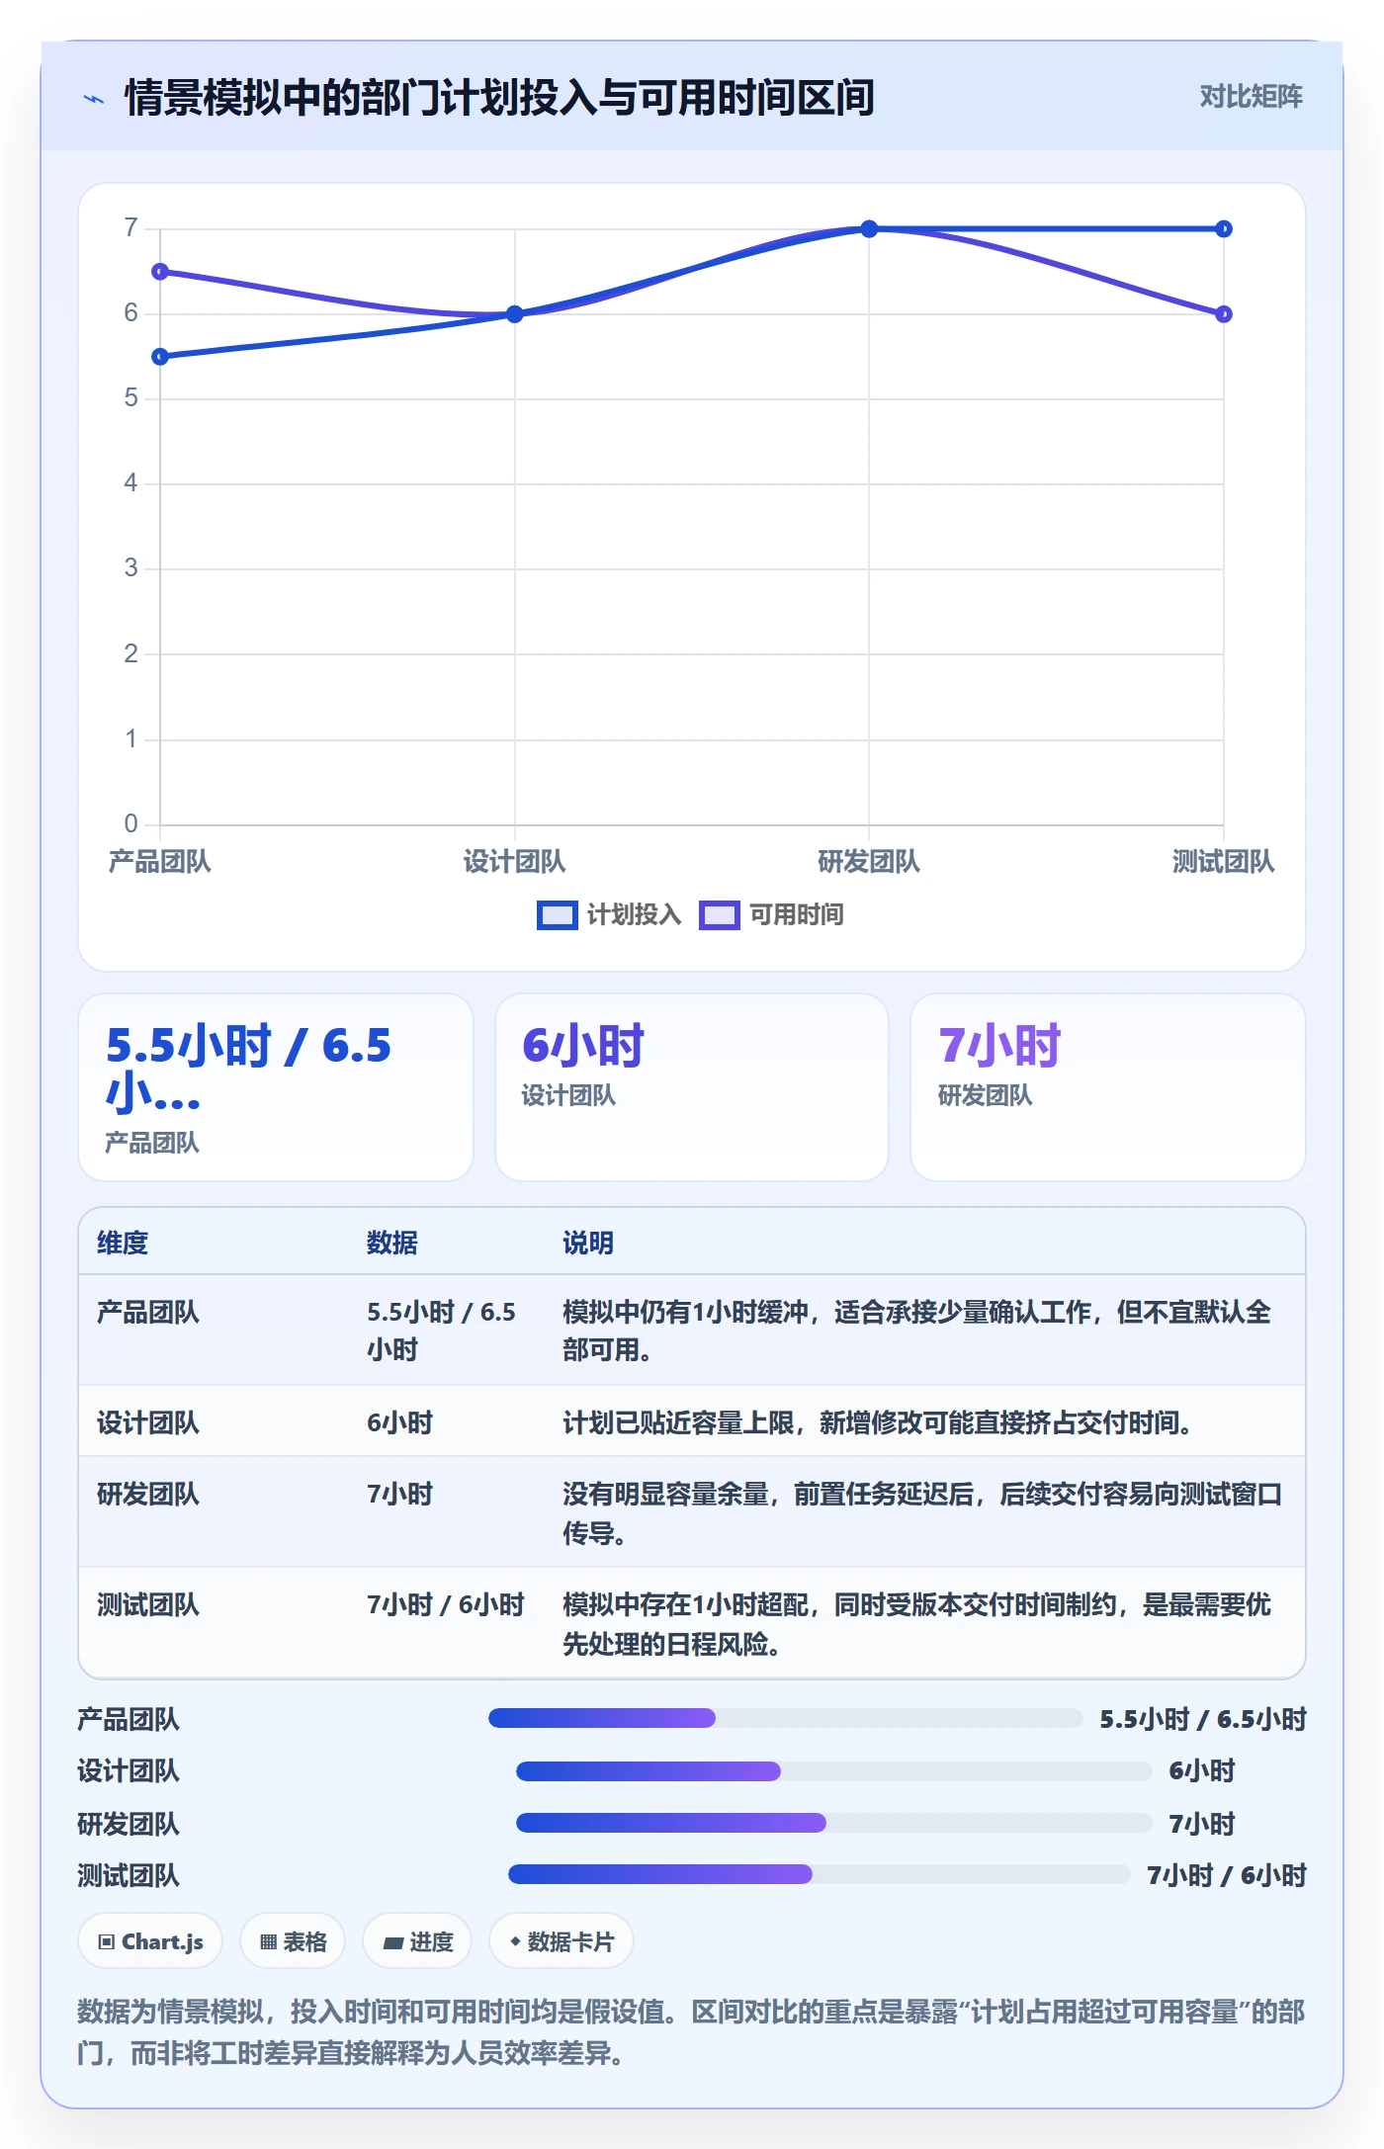Click the 产品团队 data card
The width and height of the screenshot is (1384, 2149).
(276, 1087)
